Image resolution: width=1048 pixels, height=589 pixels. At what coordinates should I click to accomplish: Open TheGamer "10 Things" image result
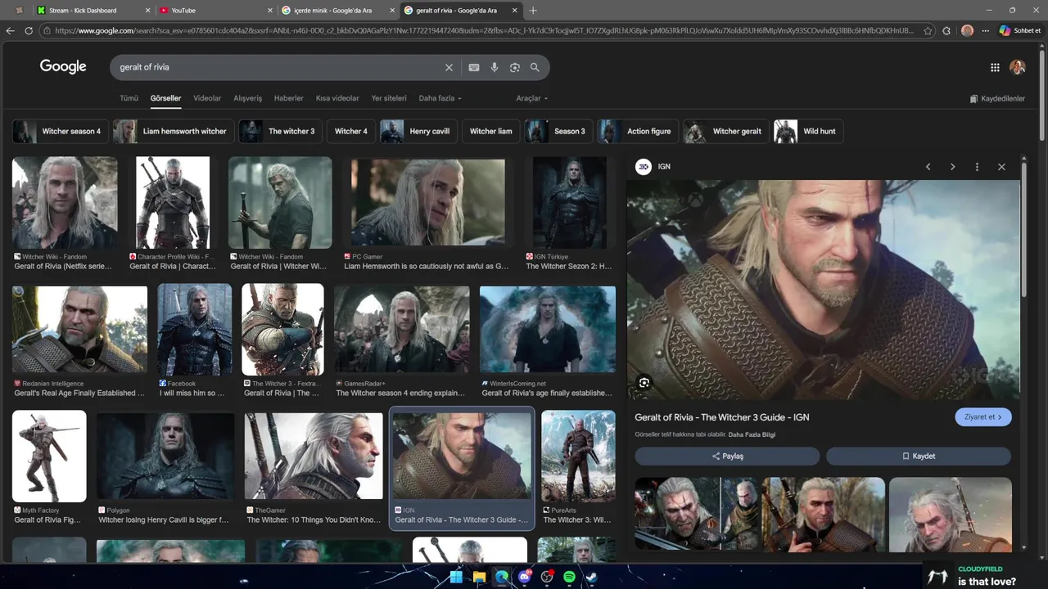point(314,456)
